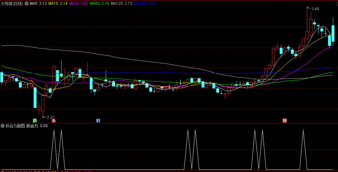Select the MA250: 2.81 label
Screen dimensions: 338x172
pos(144,4)
